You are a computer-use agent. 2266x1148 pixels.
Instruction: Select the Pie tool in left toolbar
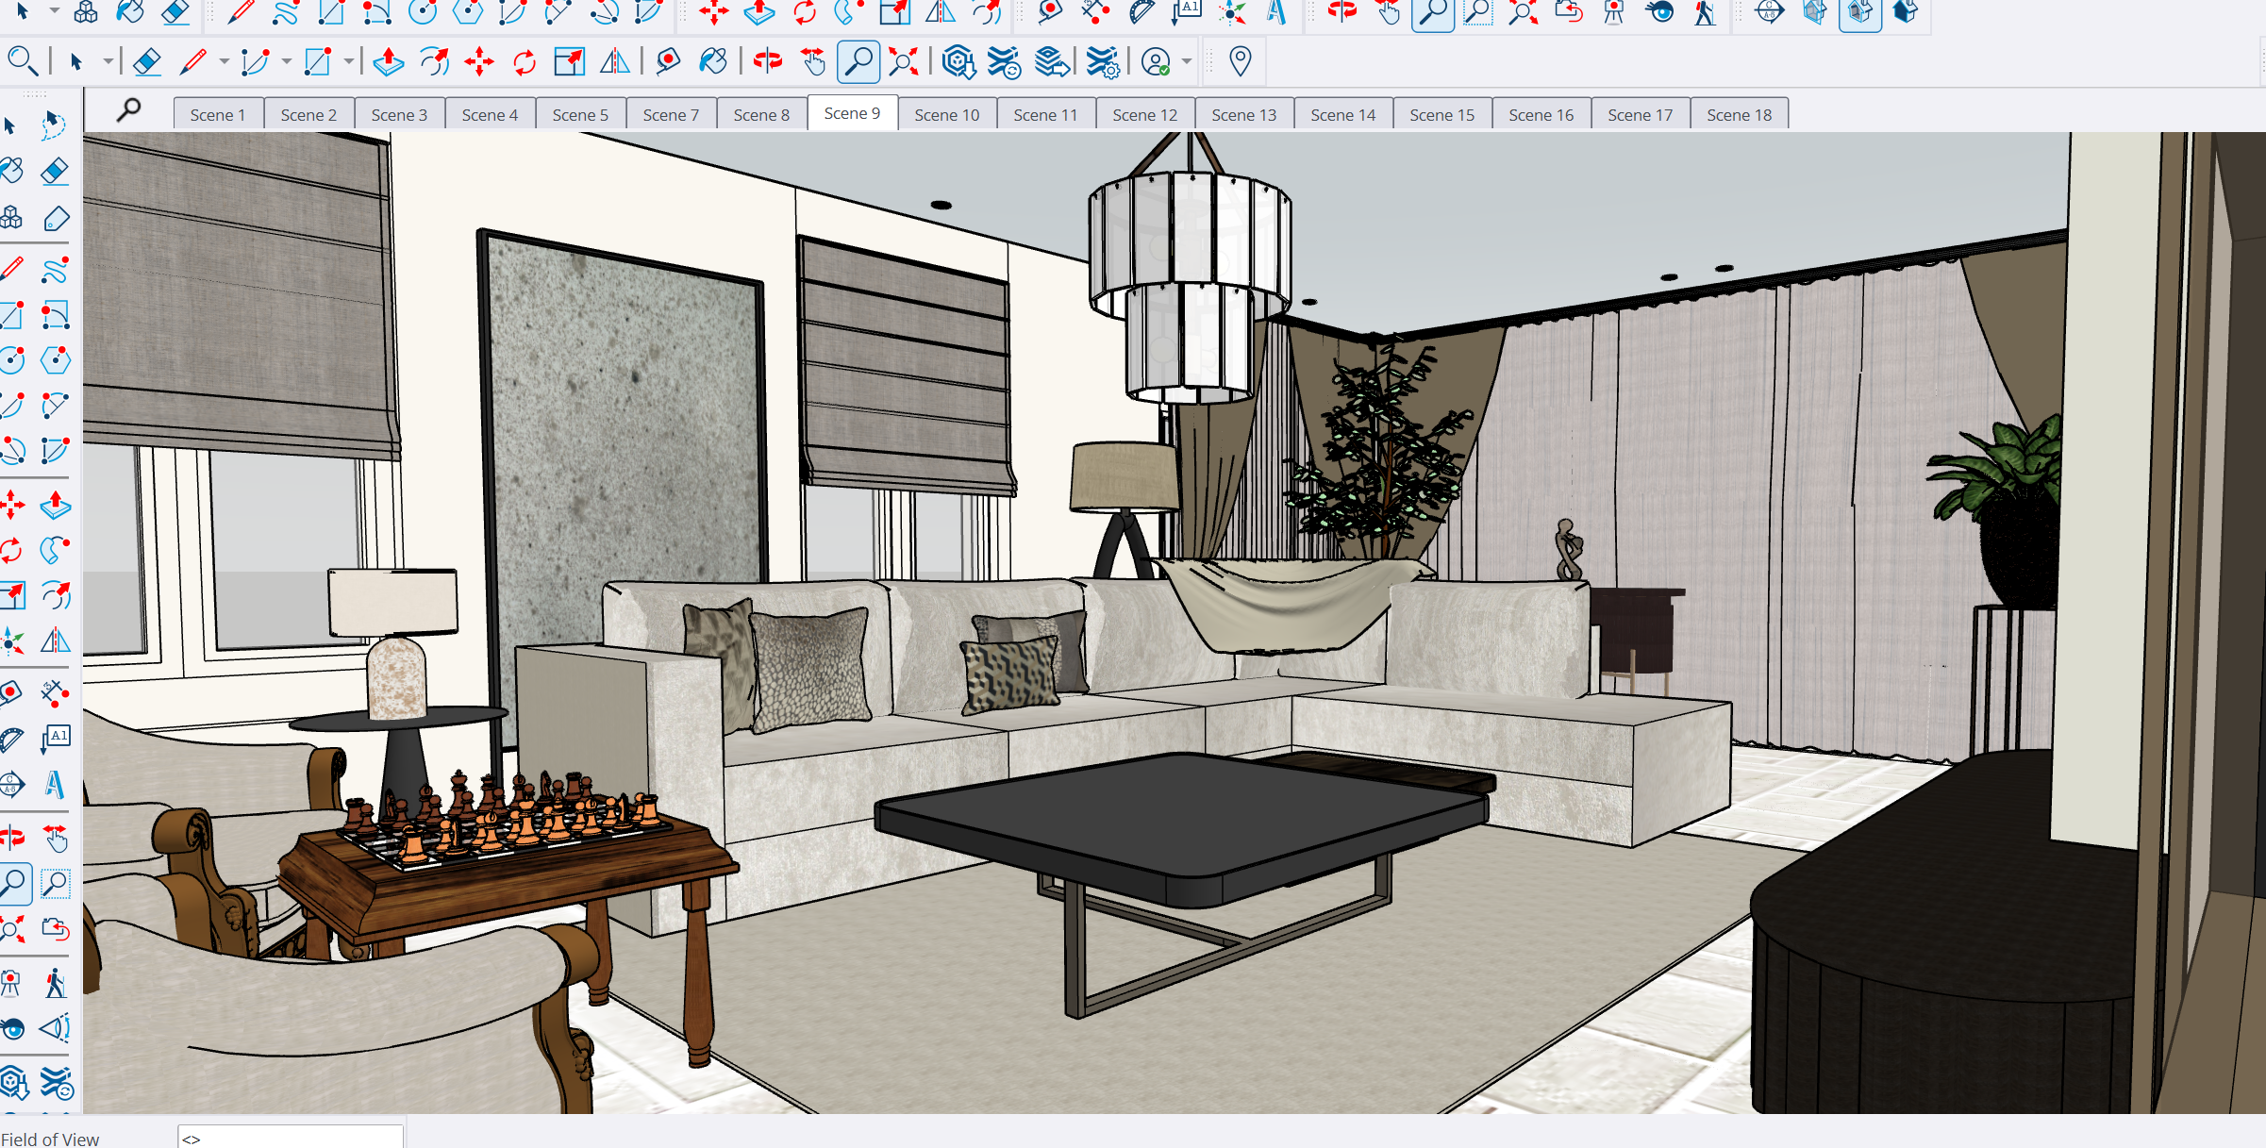point(56,451)
